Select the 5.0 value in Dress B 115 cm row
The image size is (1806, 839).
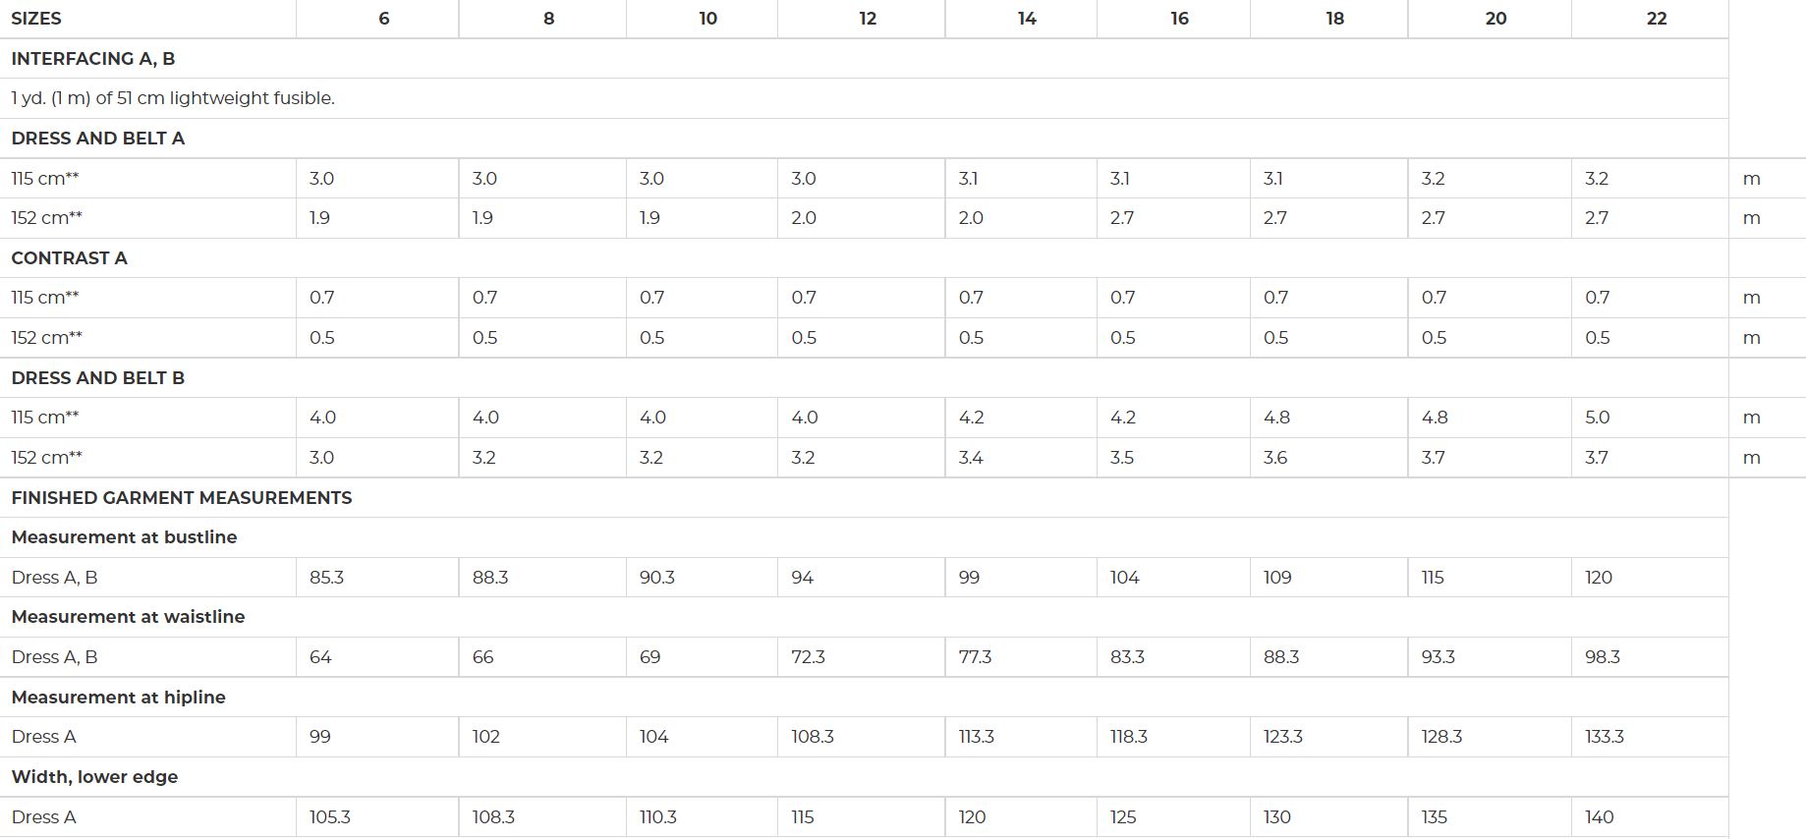click(1597, 418)
